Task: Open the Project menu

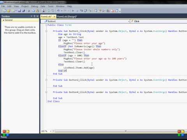Action: [25, 6]
